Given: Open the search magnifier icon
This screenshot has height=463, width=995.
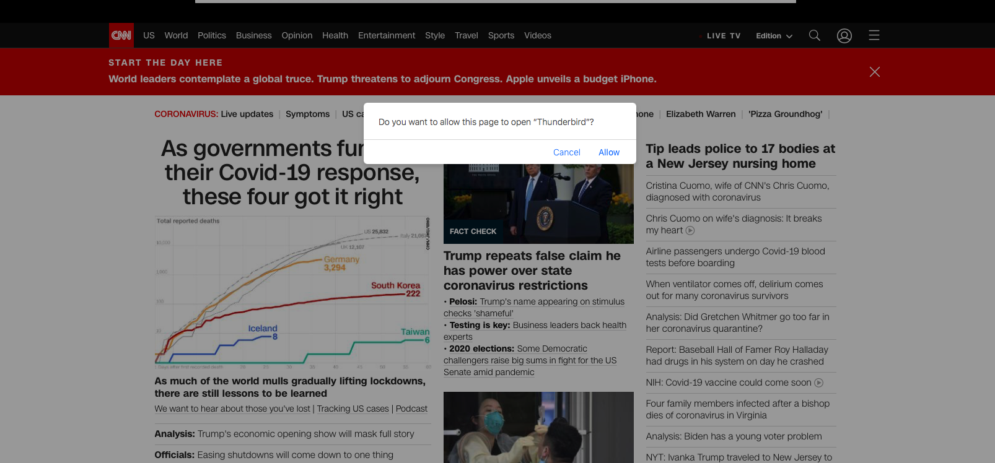Looking at the screenshot, I should (x=815, y=35).
